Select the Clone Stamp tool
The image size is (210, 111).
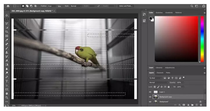click(x=7, y=52)
